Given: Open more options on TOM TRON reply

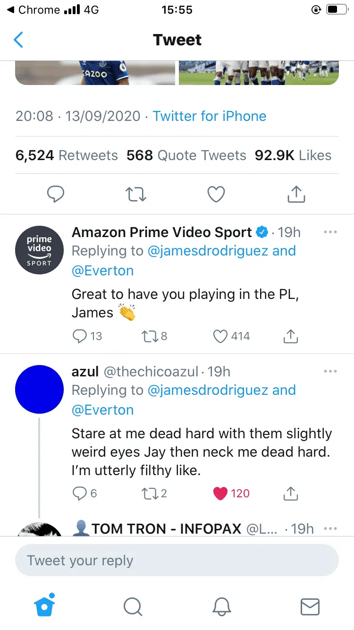Looking at the screenshot, I should [330, 528].
